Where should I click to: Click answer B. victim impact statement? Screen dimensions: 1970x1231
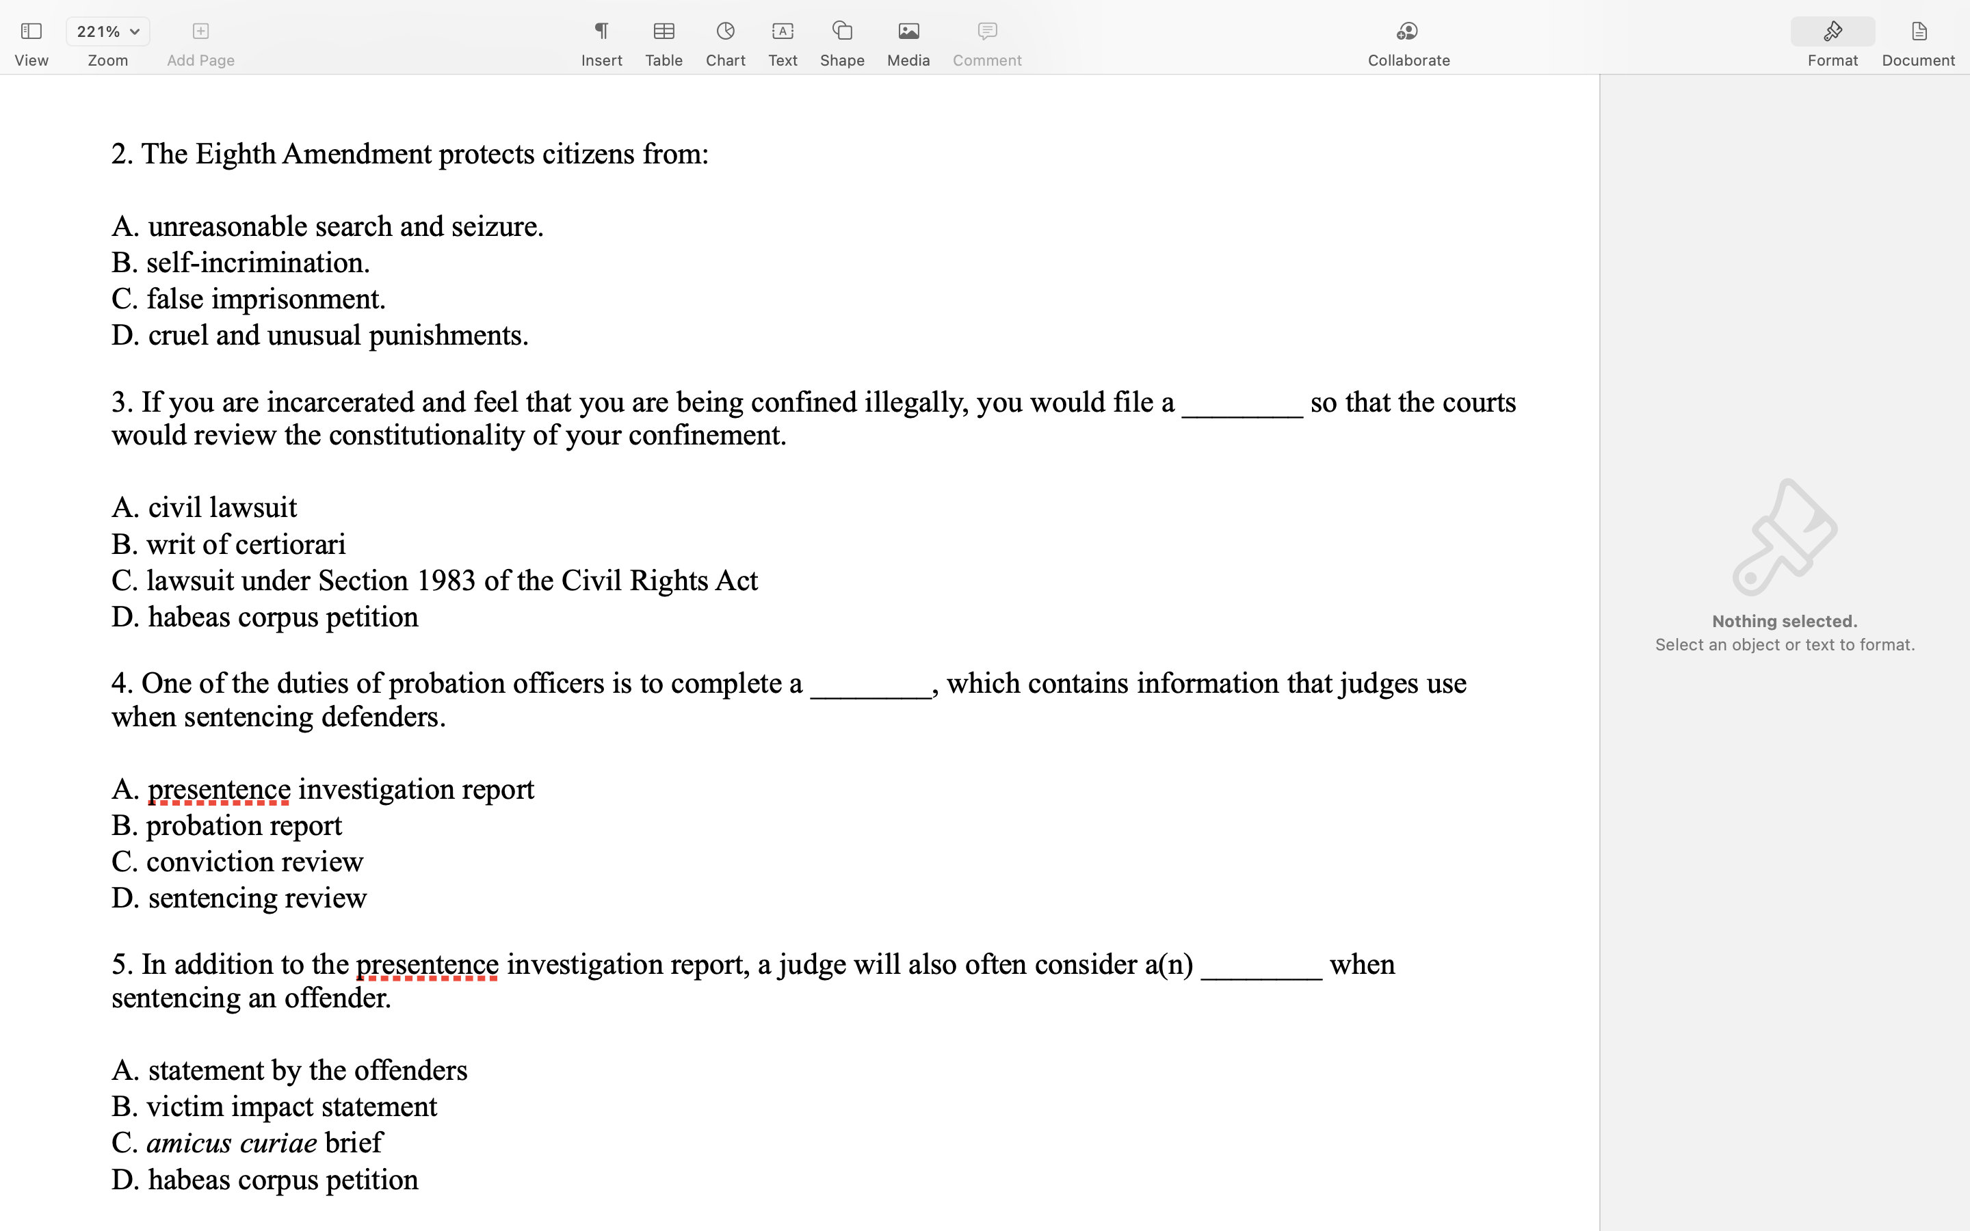(274, 1107)
